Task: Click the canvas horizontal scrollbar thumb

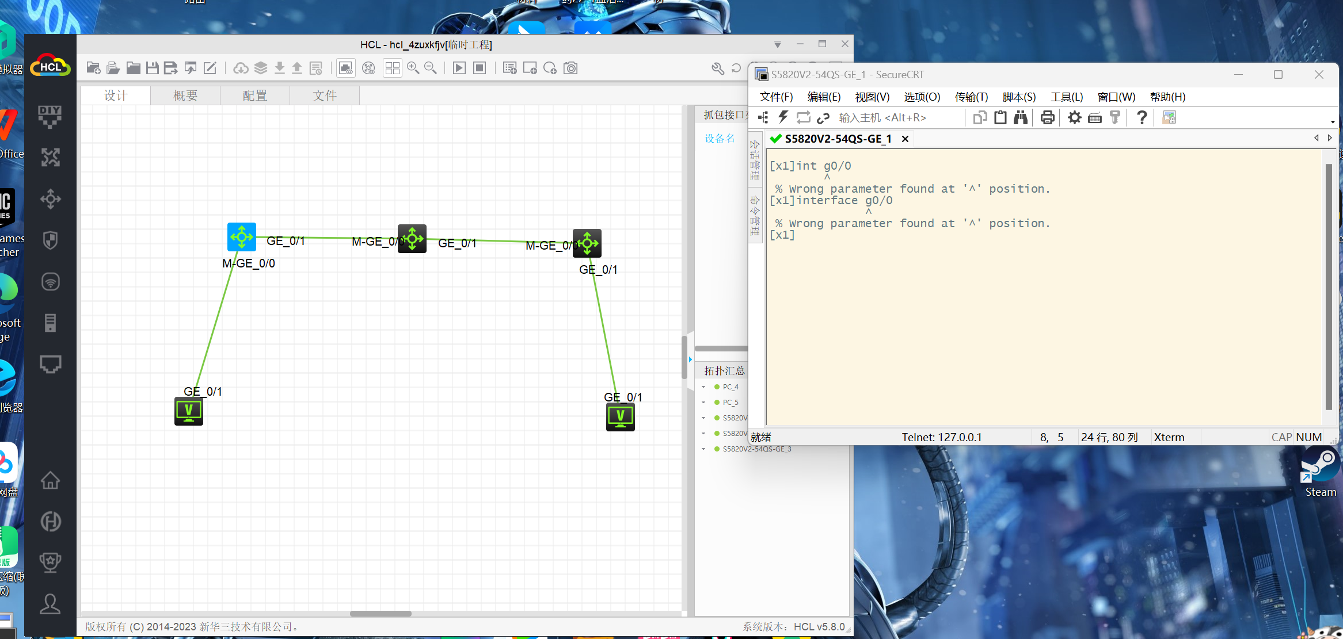Action: tap(381, 613)
